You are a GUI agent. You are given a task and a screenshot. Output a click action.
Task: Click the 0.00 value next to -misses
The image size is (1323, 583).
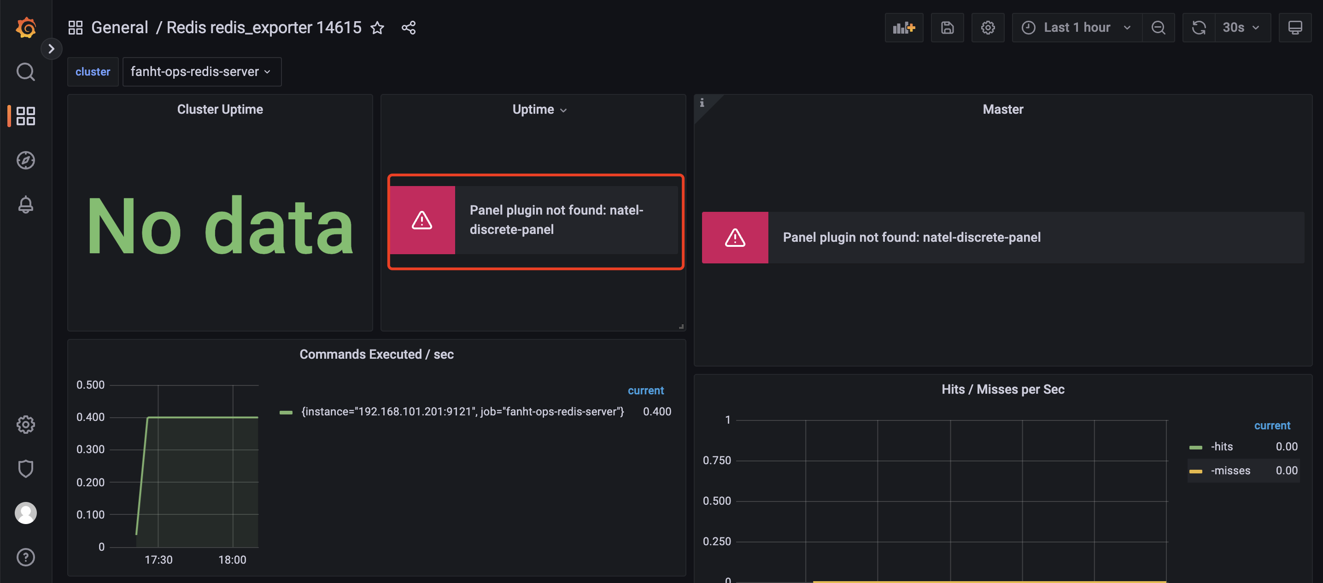pyautogui.click(x=1287, y=471)
